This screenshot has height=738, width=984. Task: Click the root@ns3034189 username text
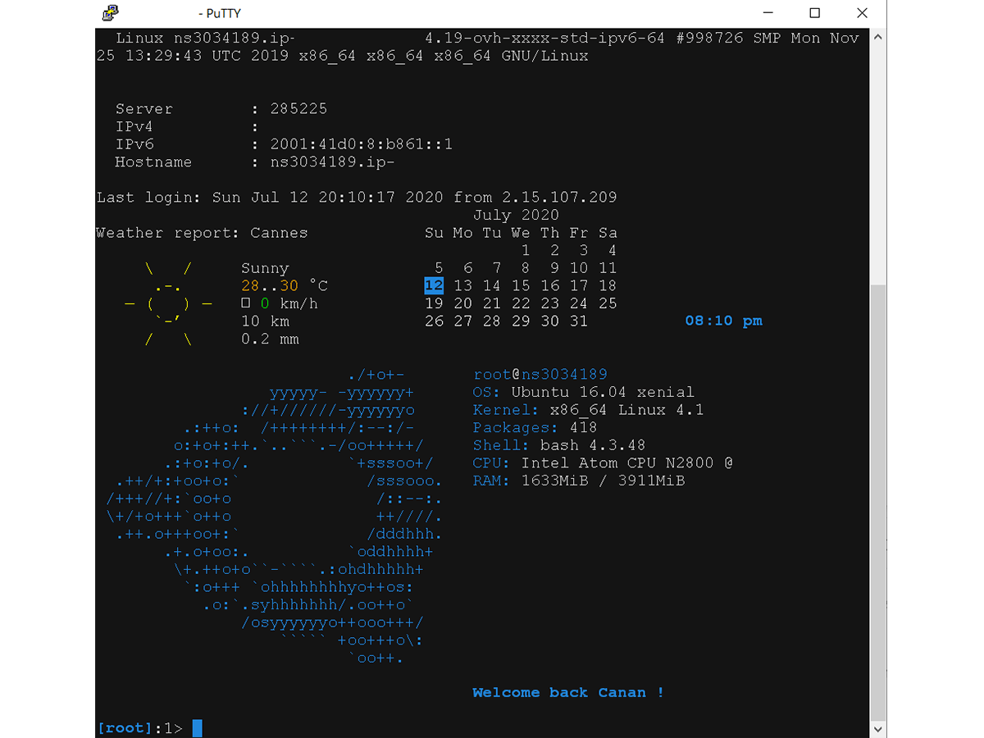coord(542,374)
